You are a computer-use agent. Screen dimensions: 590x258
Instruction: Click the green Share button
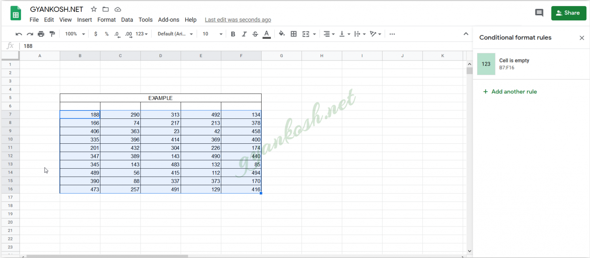coord(568,13)
